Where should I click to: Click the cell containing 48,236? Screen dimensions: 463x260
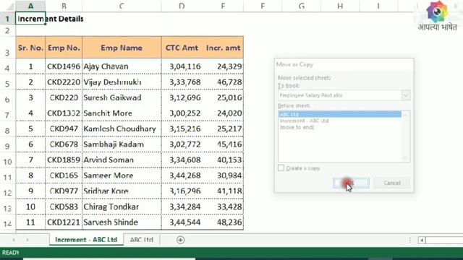223,222
